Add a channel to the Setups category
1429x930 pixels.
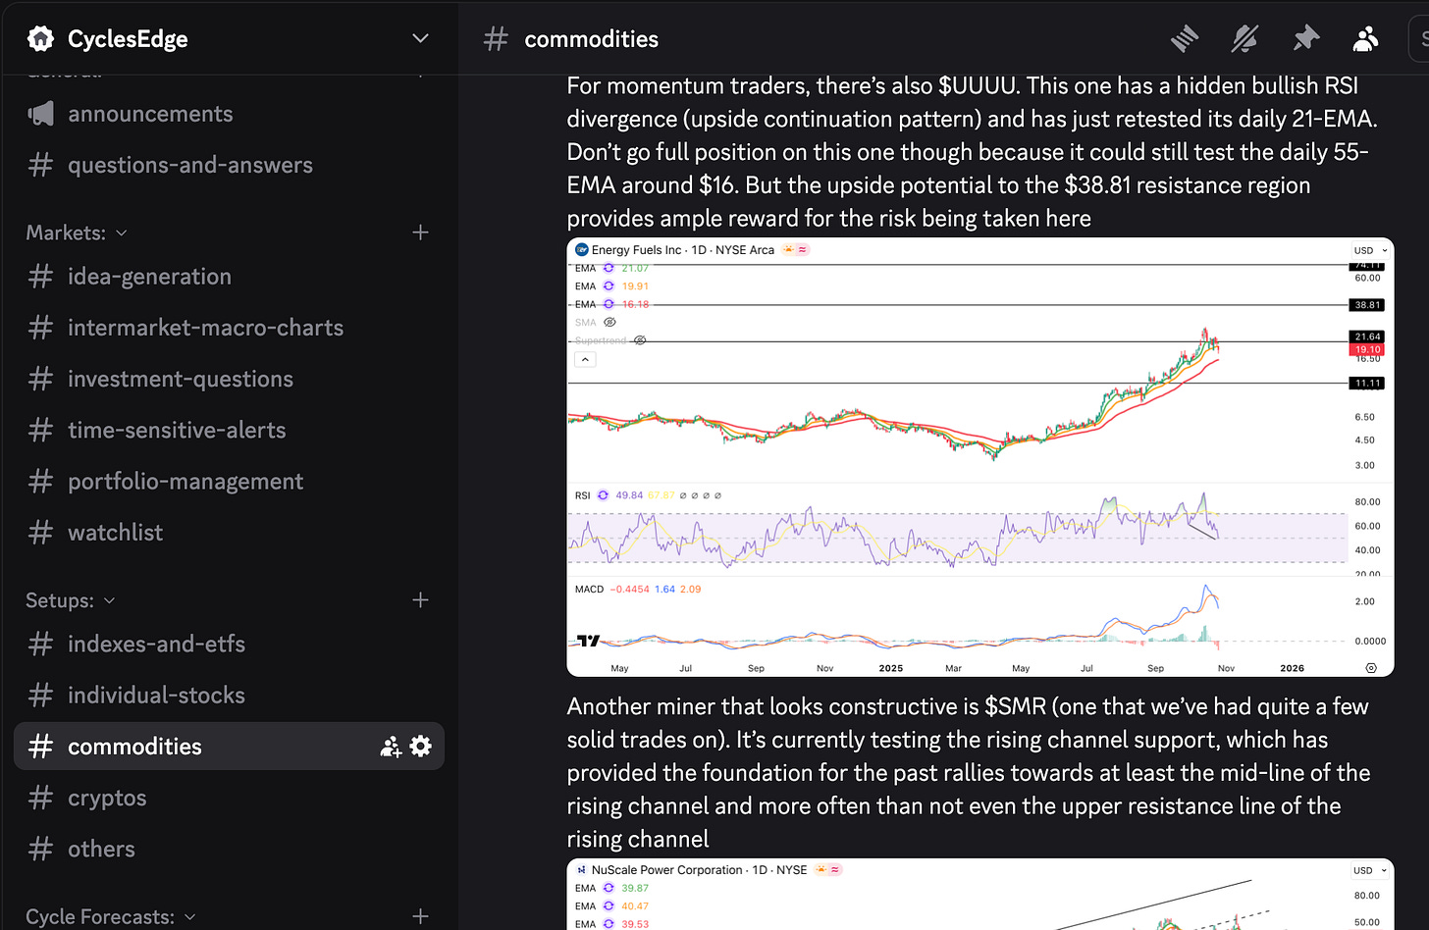click(420, 600)
